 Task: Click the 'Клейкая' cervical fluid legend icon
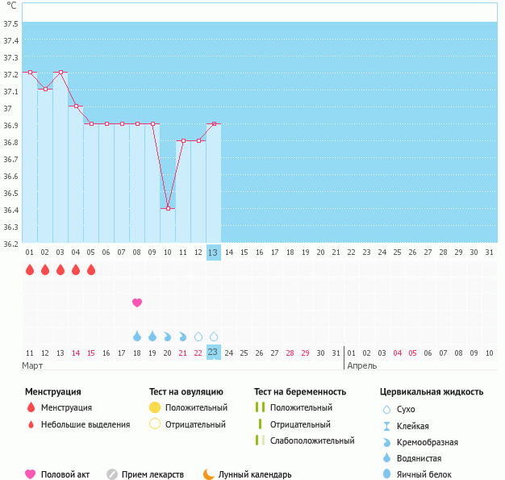(387, 426)
